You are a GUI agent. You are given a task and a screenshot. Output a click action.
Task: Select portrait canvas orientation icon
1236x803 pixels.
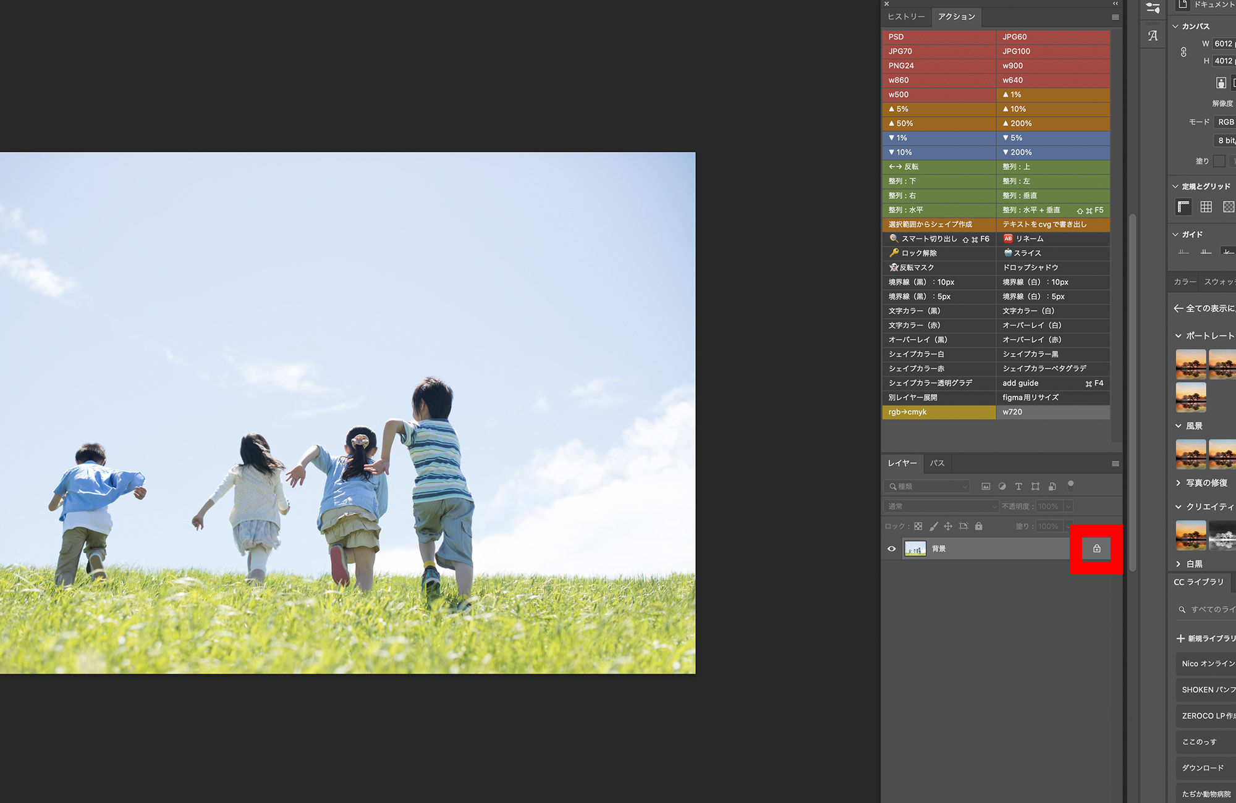click(1221, 83)
